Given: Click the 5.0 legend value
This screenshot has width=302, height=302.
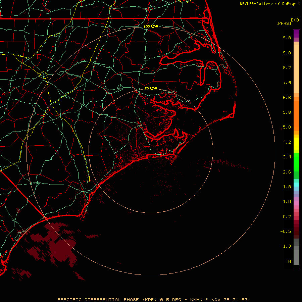Looking at the screenshot, I should click(287, 127).
